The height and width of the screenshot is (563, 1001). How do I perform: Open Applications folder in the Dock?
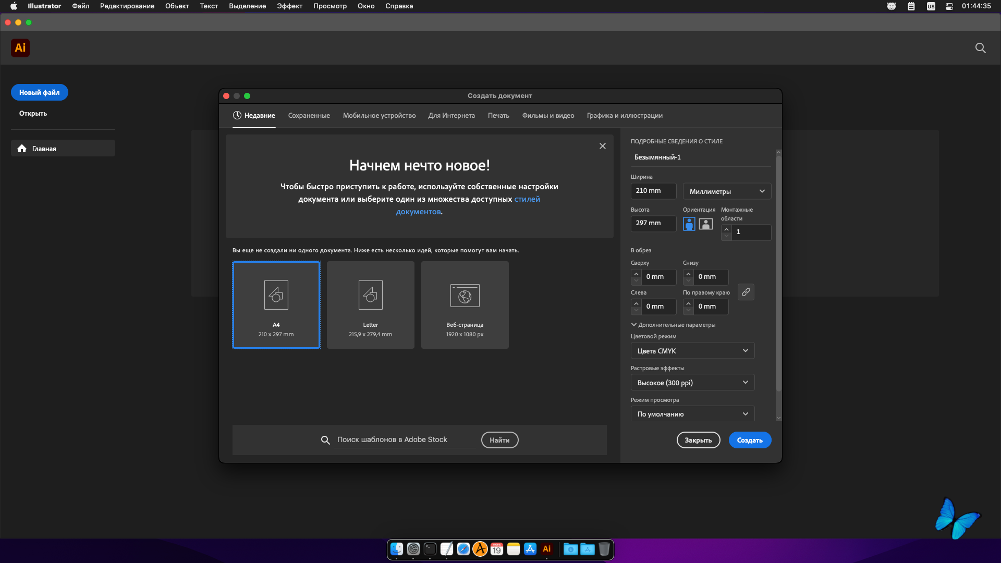pyautogui.click(x=588, y=549)
